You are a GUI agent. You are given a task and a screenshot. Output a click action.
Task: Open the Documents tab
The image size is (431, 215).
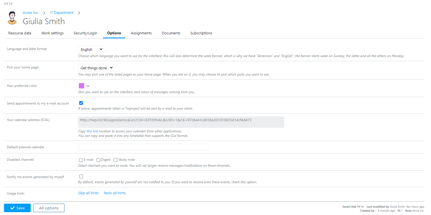(171, 33)
